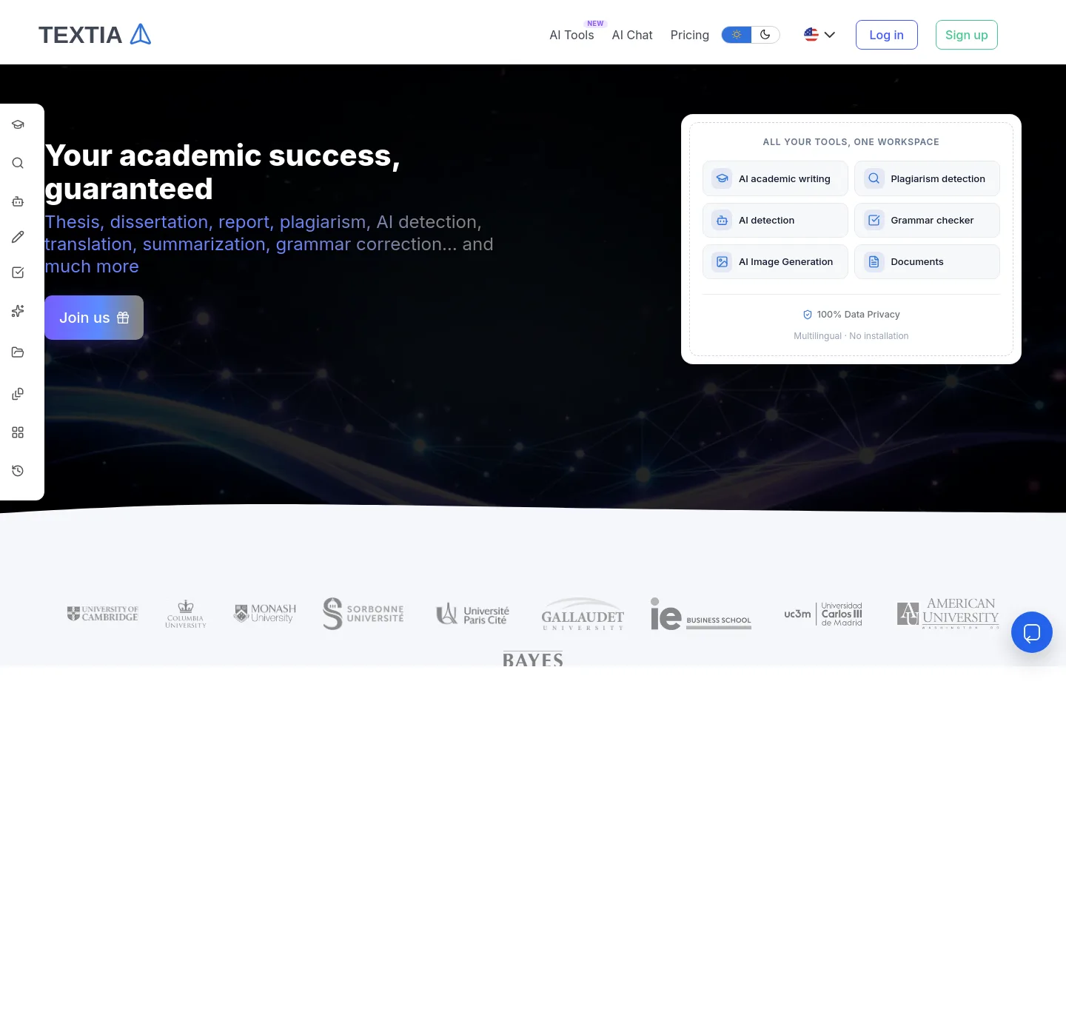Switch to light mode with the sun toggle

(x=737, y=35)
